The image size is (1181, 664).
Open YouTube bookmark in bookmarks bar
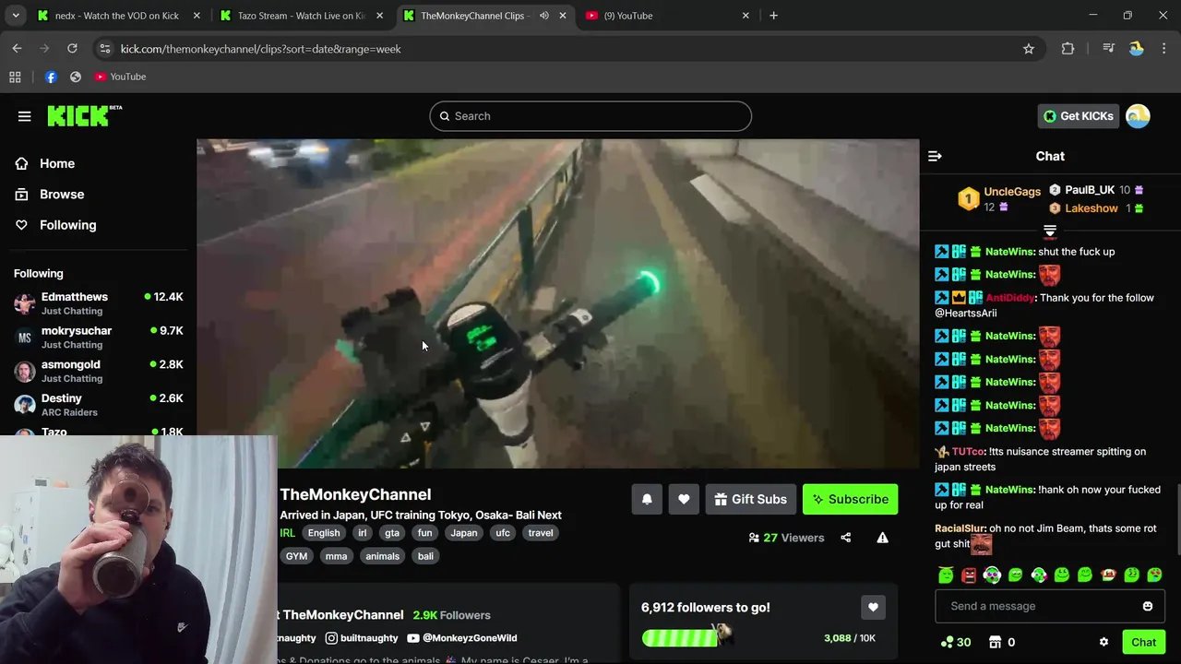[120, 77]
